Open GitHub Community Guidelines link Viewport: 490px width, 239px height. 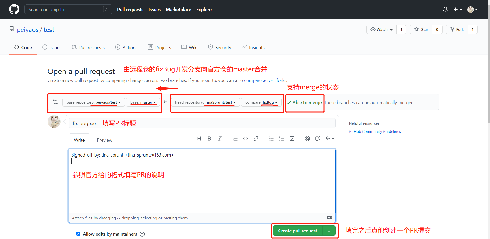point(375,131)
